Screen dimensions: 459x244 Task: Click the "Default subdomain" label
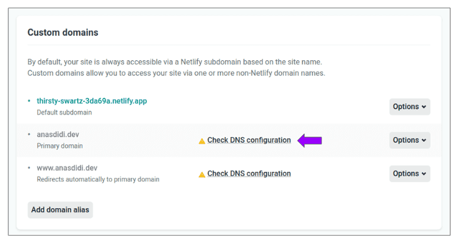(65, 112)
